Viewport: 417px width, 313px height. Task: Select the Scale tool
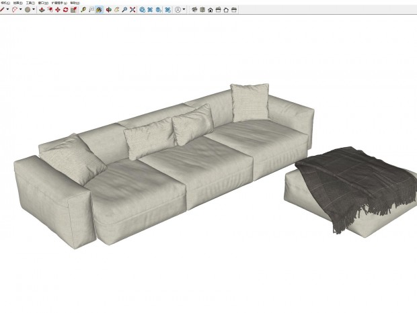pyautogui.click(x=74, y=10)
